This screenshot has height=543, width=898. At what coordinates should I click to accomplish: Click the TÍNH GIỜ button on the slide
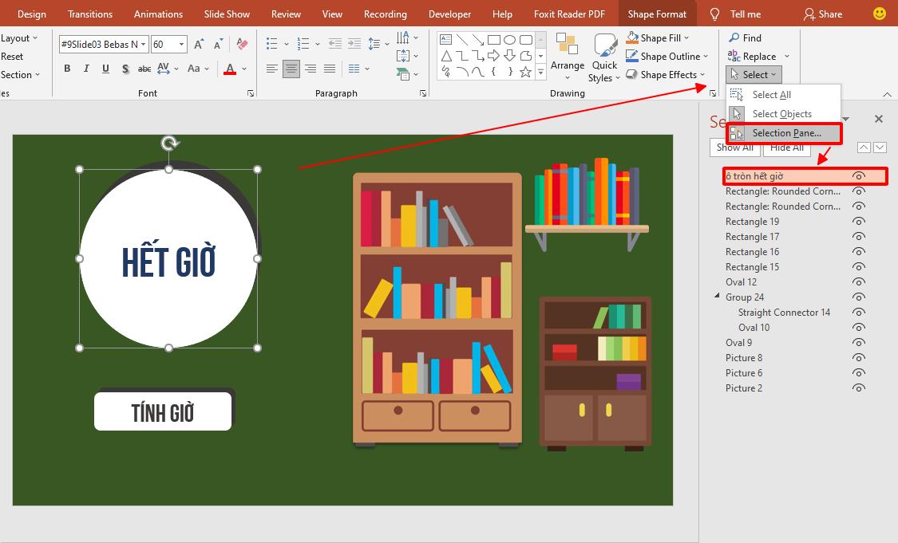pos(163,412)
